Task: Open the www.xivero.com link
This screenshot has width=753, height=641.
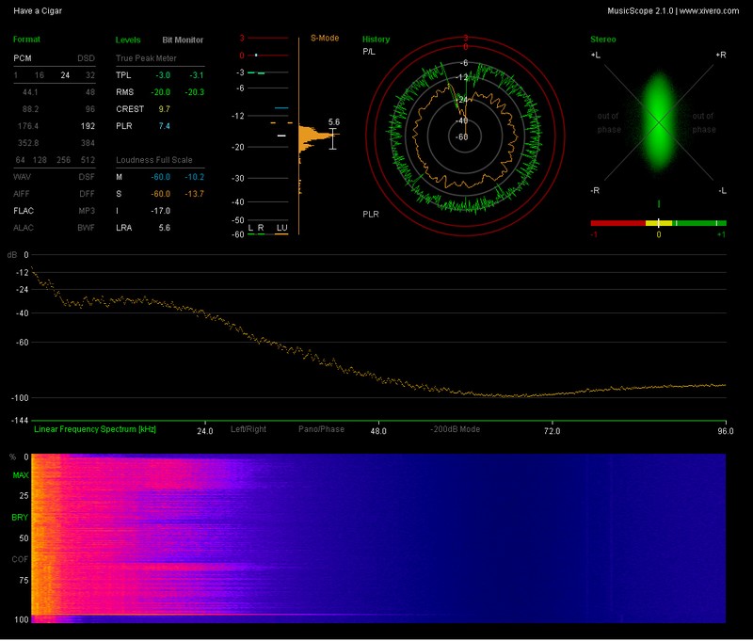Action: click(x=709, y=10)
